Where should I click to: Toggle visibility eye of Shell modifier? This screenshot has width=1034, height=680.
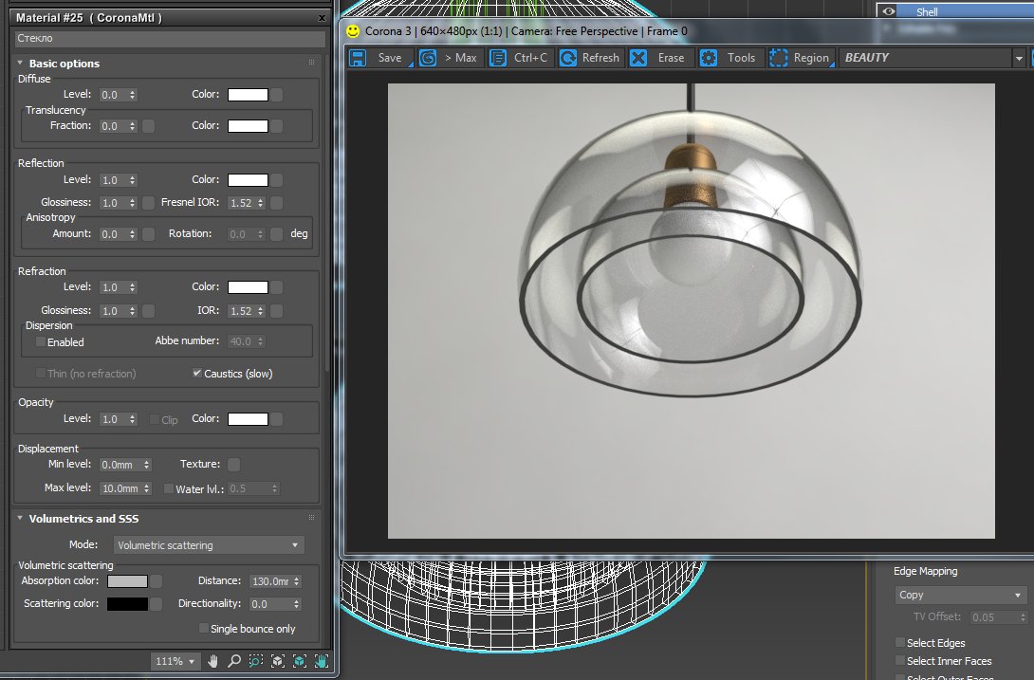click(x=889, y=12)
